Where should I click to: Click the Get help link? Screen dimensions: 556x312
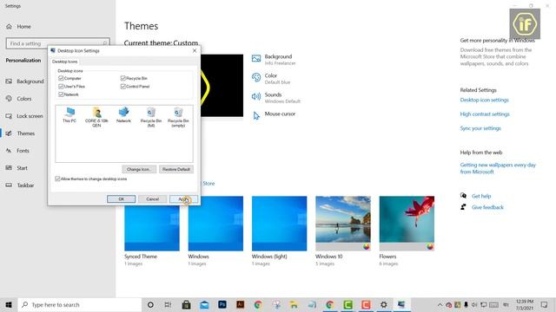[481, 196]
